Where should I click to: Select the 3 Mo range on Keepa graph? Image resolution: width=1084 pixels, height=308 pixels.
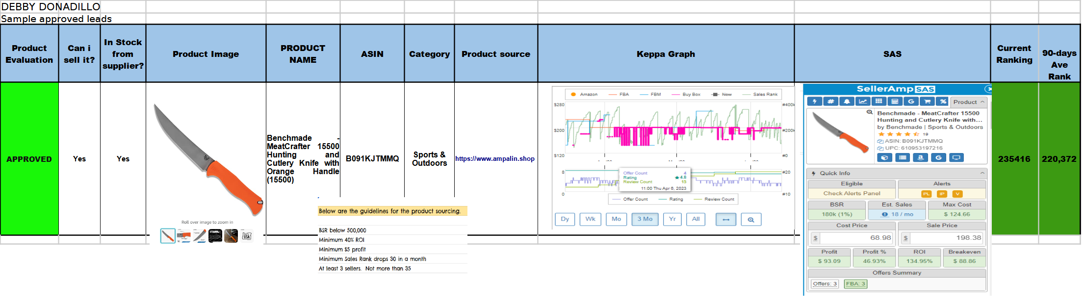pos(645,219)
